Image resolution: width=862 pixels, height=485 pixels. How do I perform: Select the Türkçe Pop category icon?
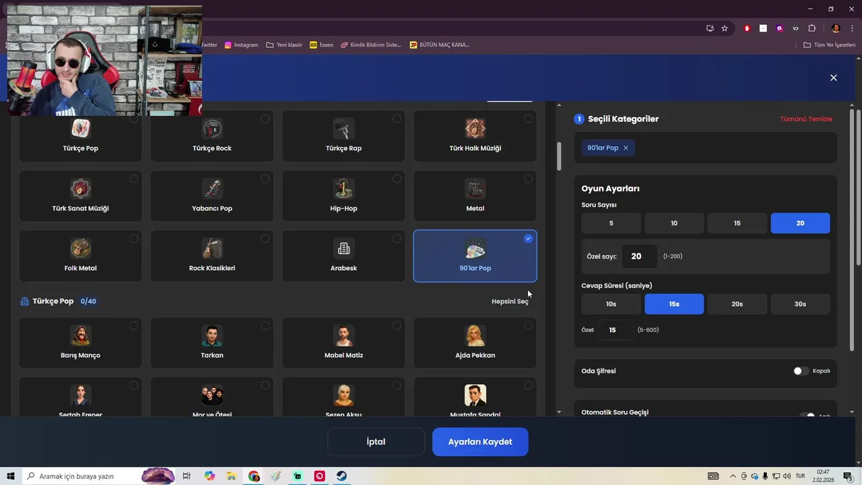(x=80, y=128)
